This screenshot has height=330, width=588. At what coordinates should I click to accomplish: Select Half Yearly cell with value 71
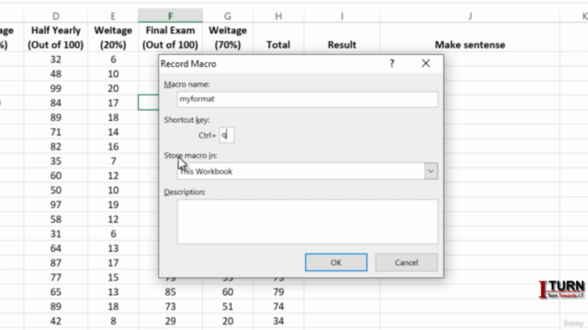pos(55,132)
